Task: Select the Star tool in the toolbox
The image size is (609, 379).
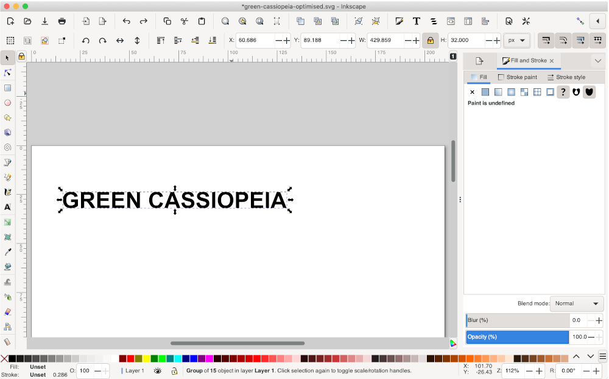Action: tap(8, 117)
